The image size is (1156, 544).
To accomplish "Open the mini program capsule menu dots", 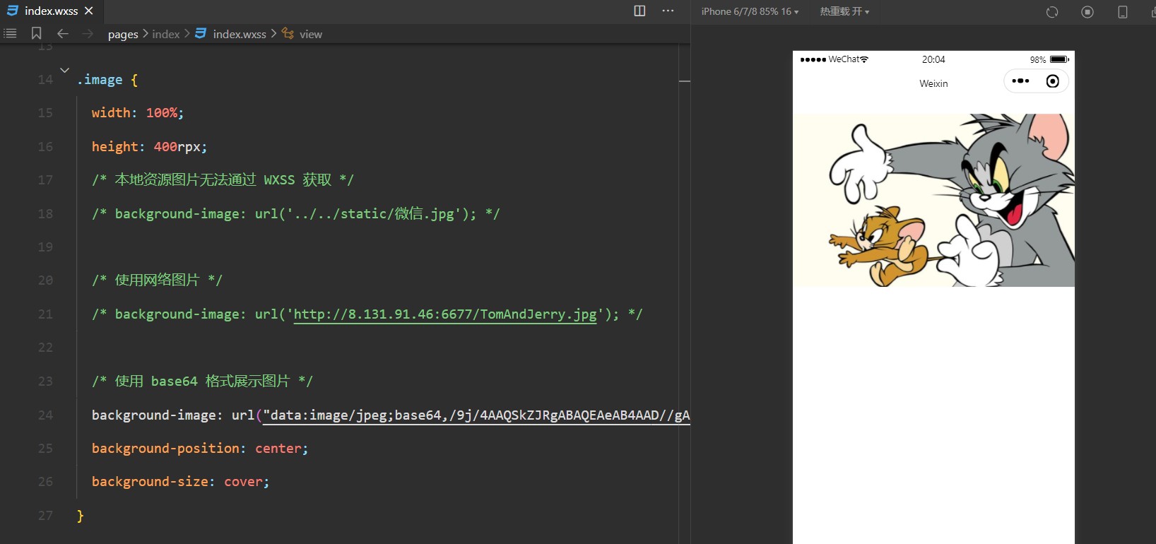I will click(1020, 81).
